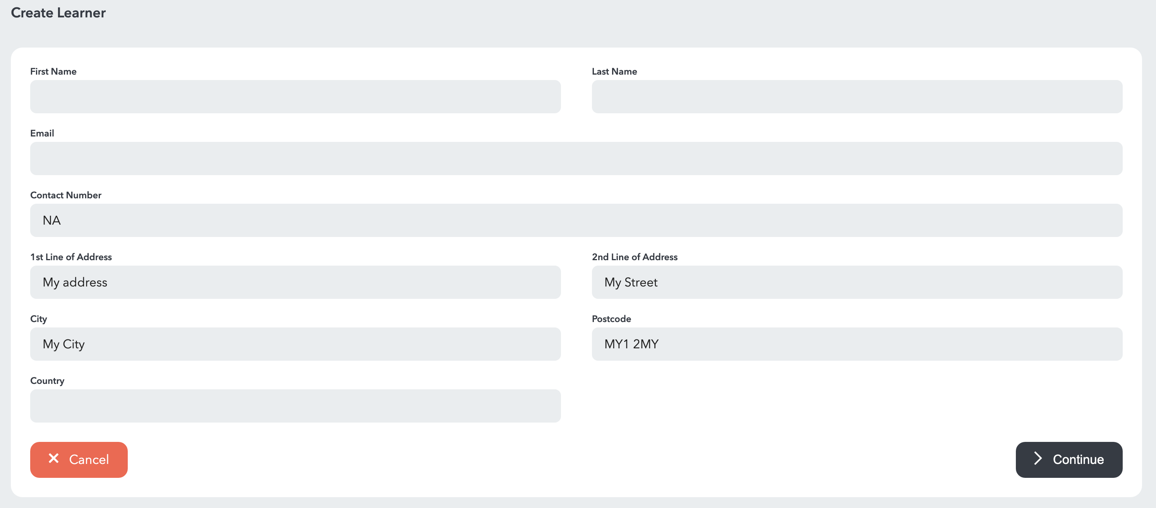Click the City field showing My City

click(x=295, y=344)
